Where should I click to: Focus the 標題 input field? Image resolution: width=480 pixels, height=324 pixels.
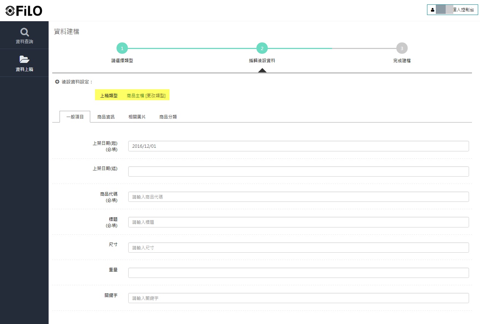(x=298, y=222)
